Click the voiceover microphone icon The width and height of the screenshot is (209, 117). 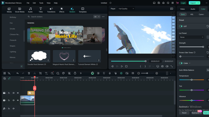tap(110, 73)
